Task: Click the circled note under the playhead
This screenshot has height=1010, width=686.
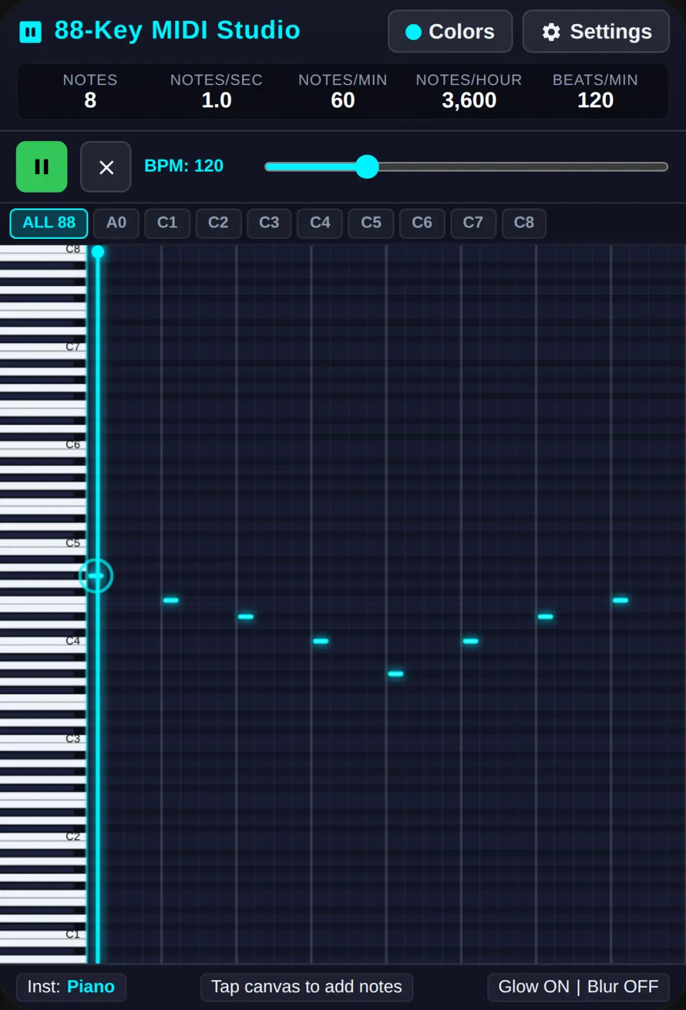Action: tap(96, 576)
